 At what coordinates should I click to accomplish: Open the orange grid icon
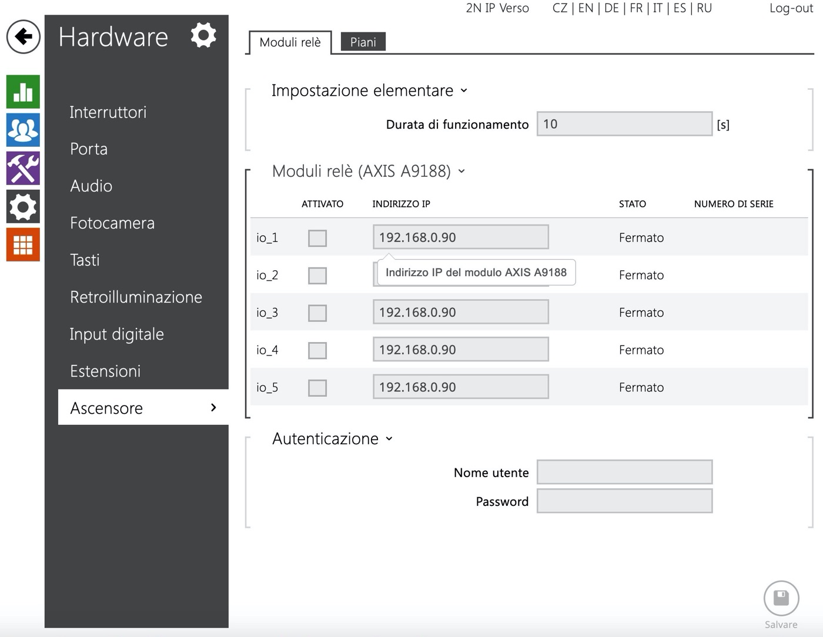[x=23, y=244]
